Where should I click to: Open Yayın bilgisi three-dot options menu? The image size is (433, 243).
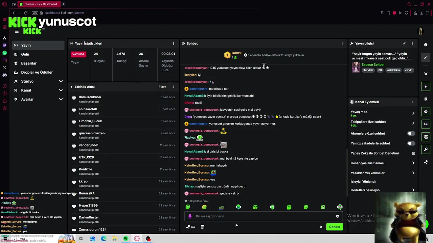[412, 44]
